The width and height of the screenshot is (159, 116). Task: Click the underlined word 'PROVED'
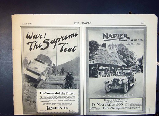tap(130, 44)
